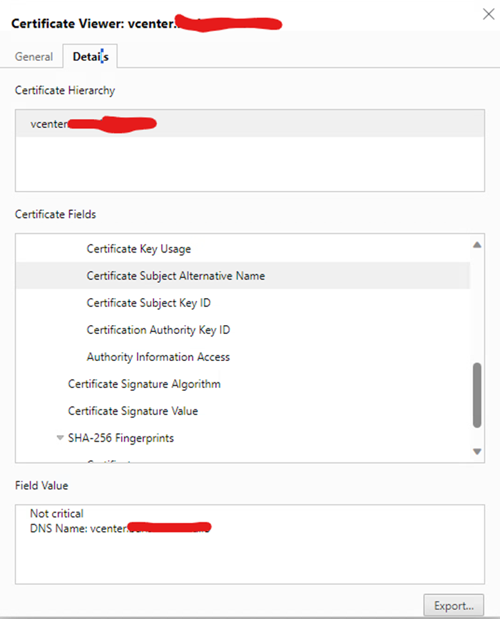
Task: Click Certificate Subject Key ID field
Action: tap(148, 303)
